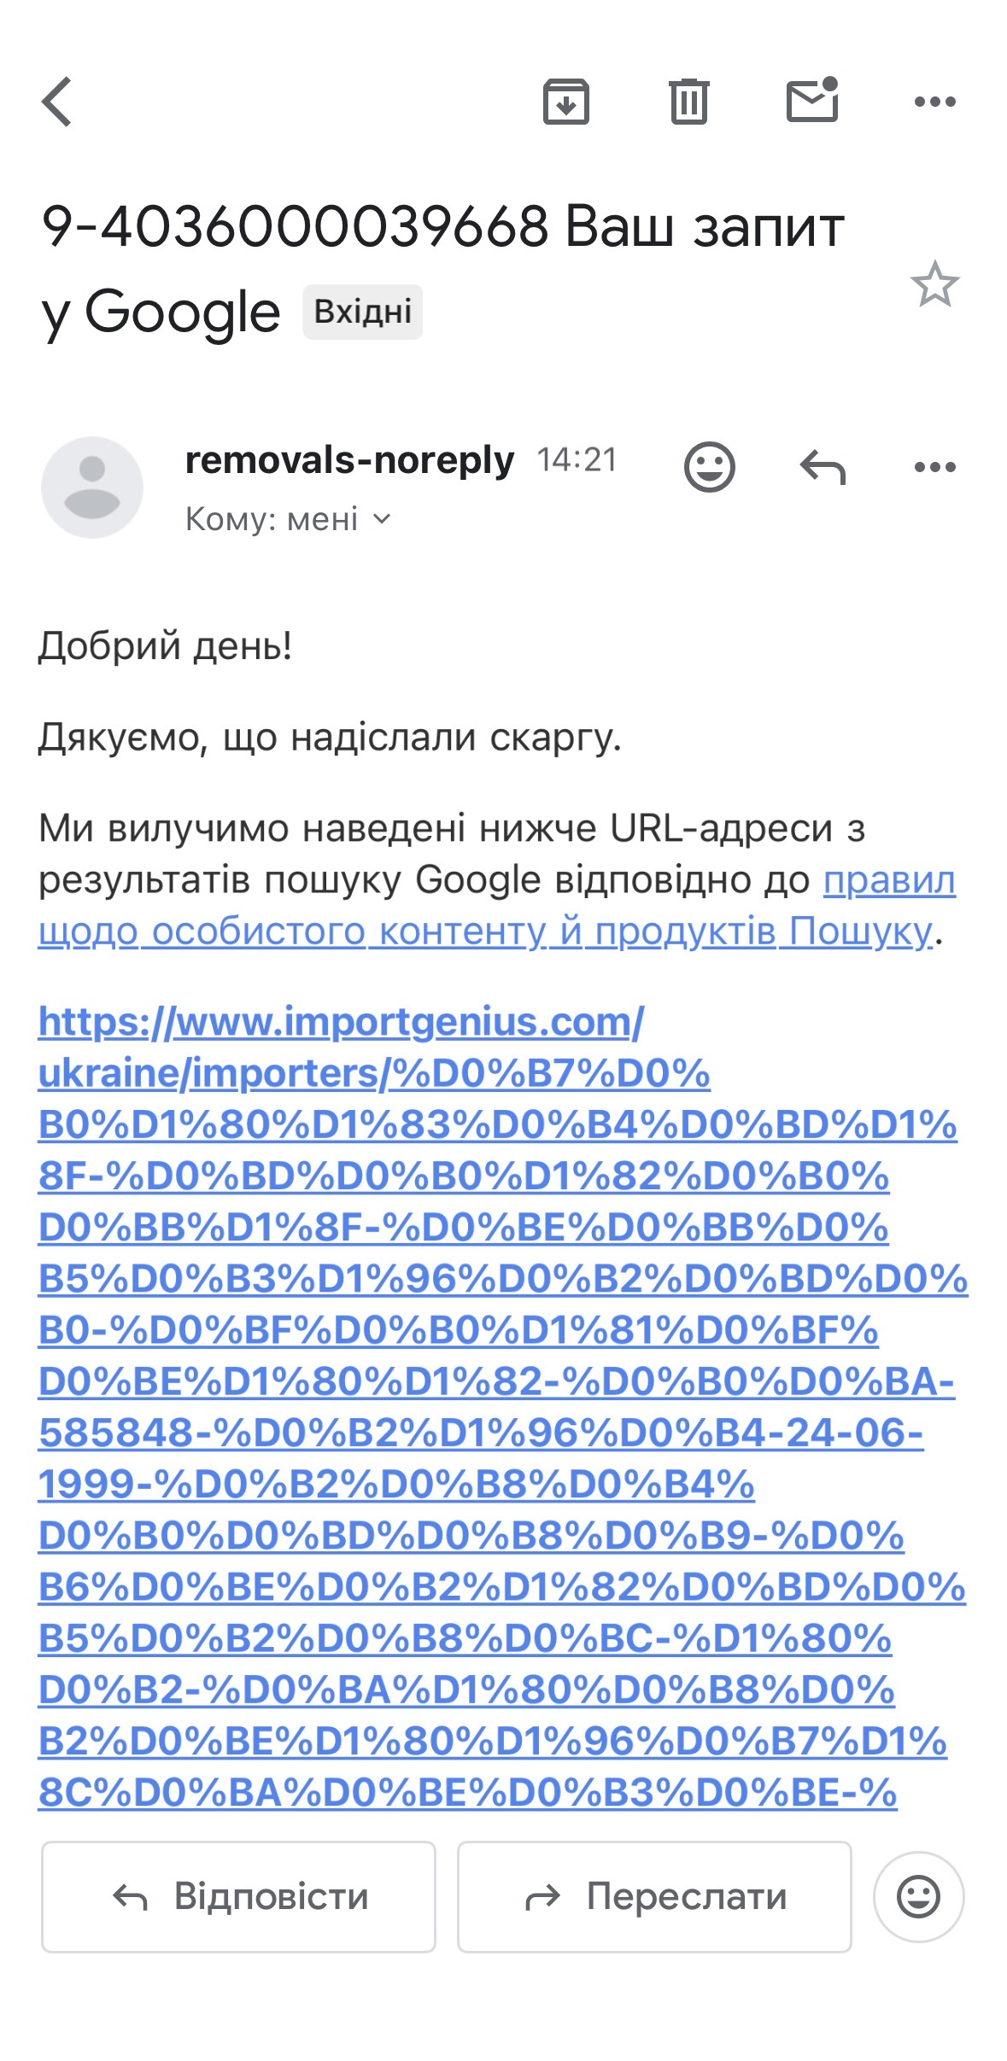1007x2061 pixels.
Task: Open the top-right more options menu
Action: pyautogui.click(x=934, y=102)
